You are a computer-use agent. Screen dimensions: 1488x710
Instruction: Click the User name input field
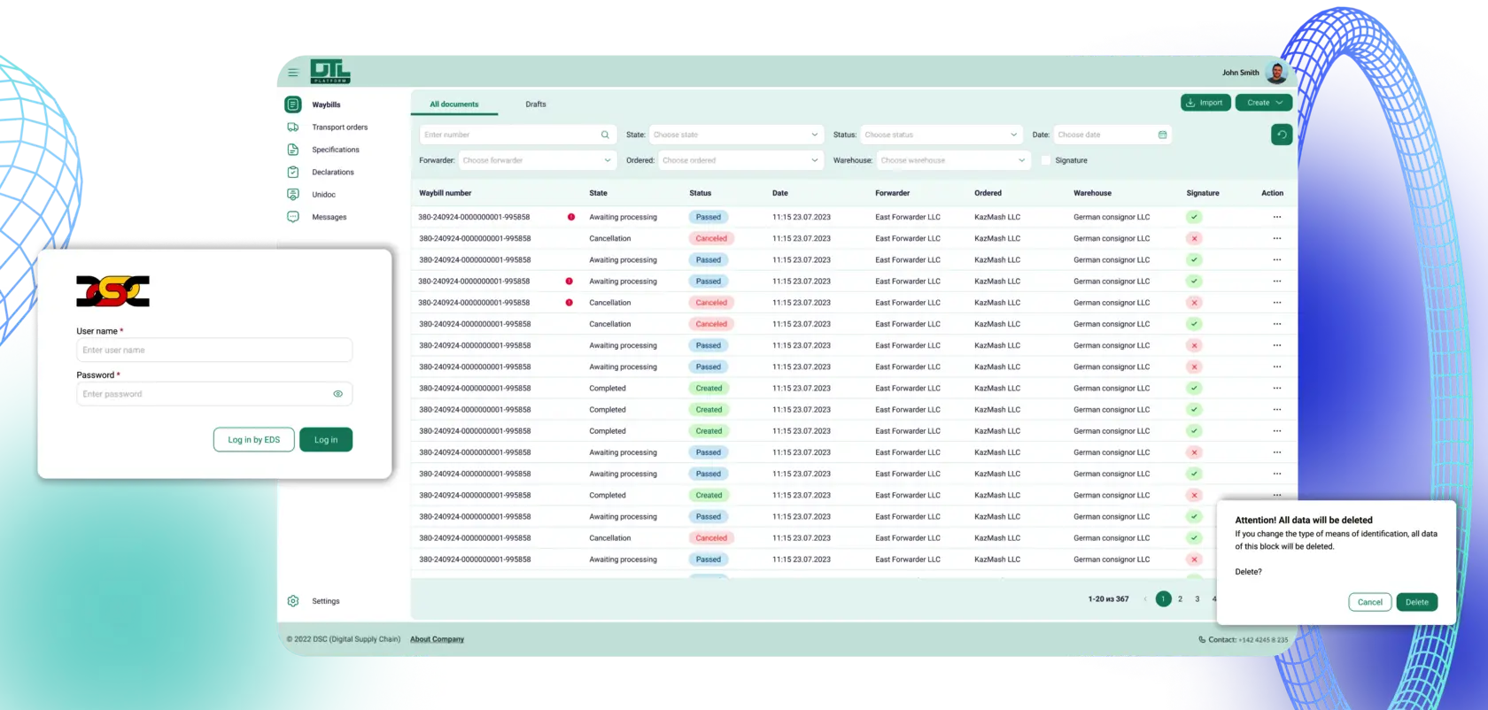click(214, 351)
